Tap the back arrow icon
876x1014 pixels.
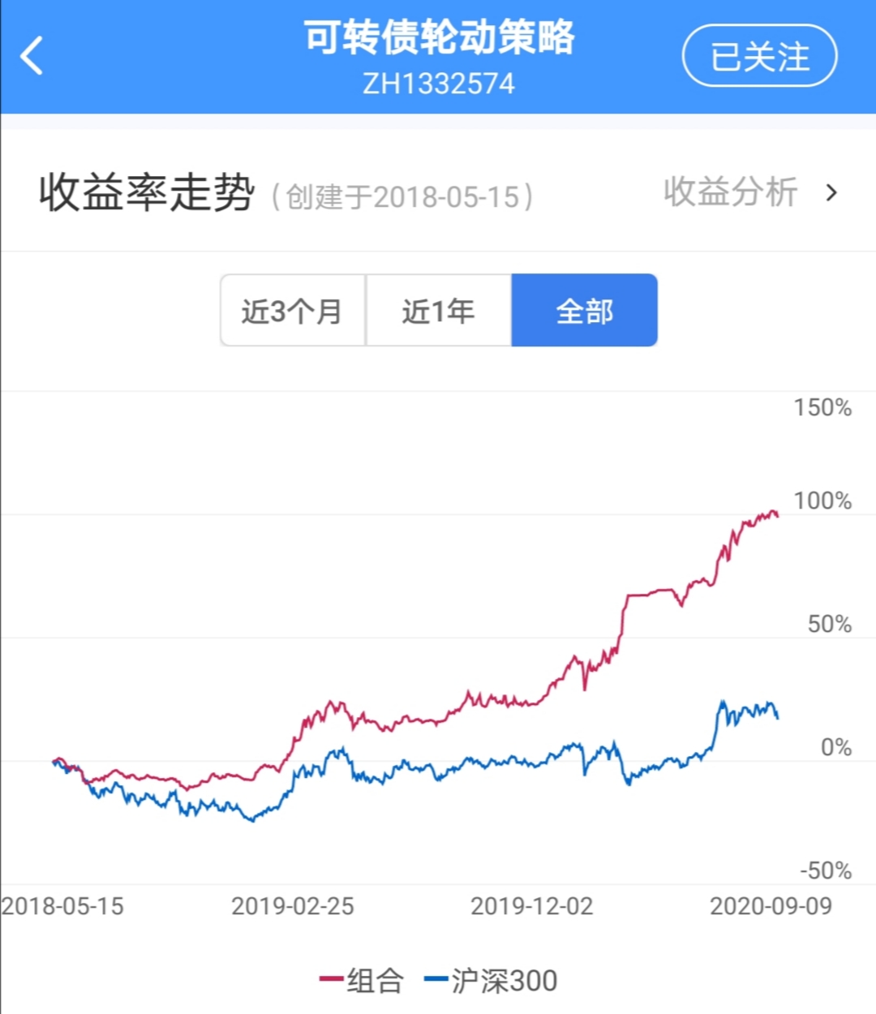(x=32, y=56)
